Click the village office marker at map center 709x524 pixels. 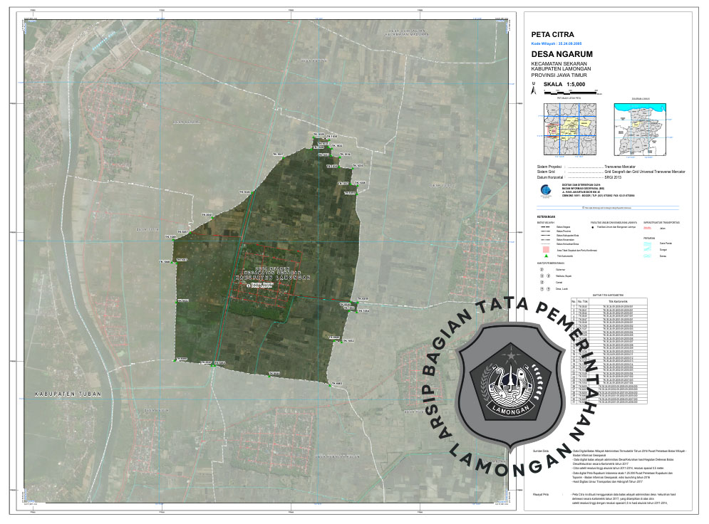[x=249, y=285]
